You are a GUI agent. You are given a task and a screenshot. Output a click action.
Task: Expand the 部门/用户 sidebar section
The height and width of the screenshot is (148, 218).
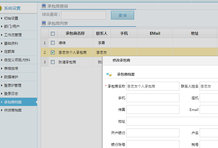[12, 27]
